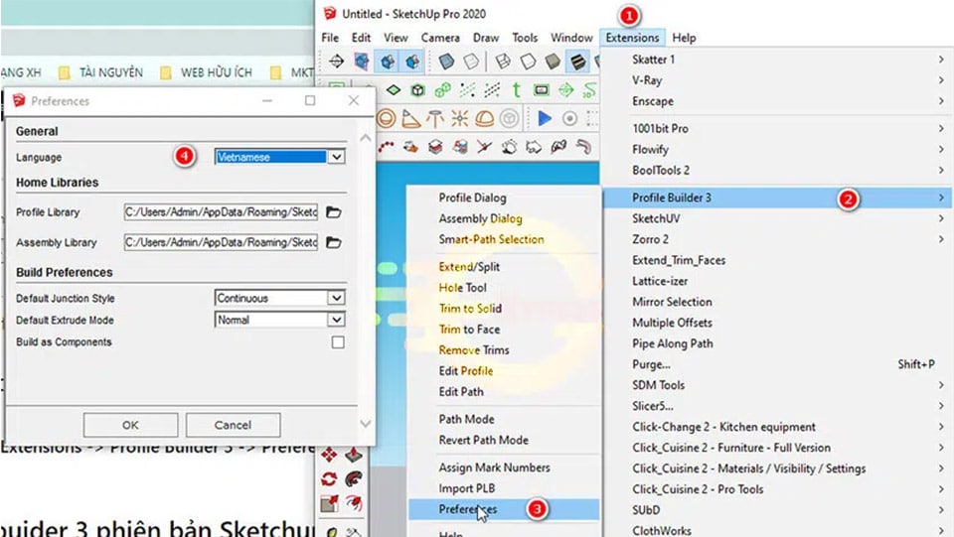Click the Assembly Library path field

point(221,242)
